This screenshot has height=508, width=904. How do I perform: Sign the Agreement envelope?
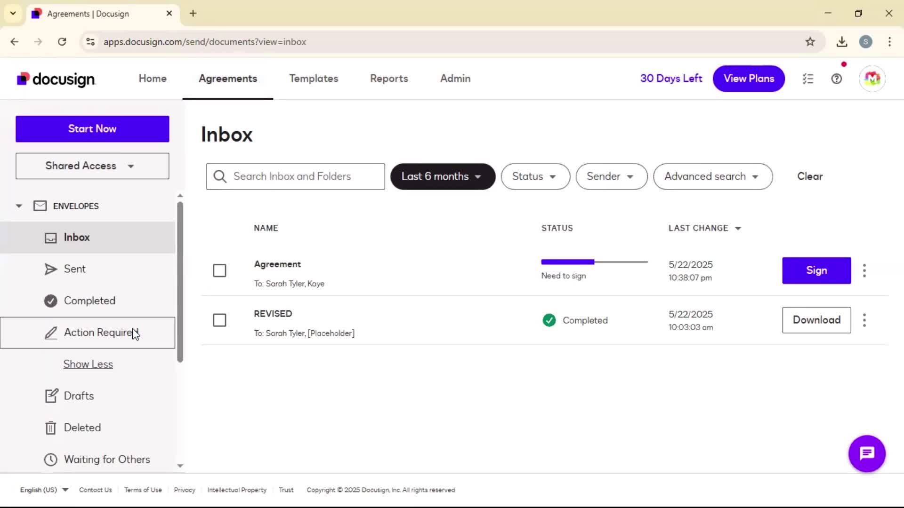tap(816, 270)
